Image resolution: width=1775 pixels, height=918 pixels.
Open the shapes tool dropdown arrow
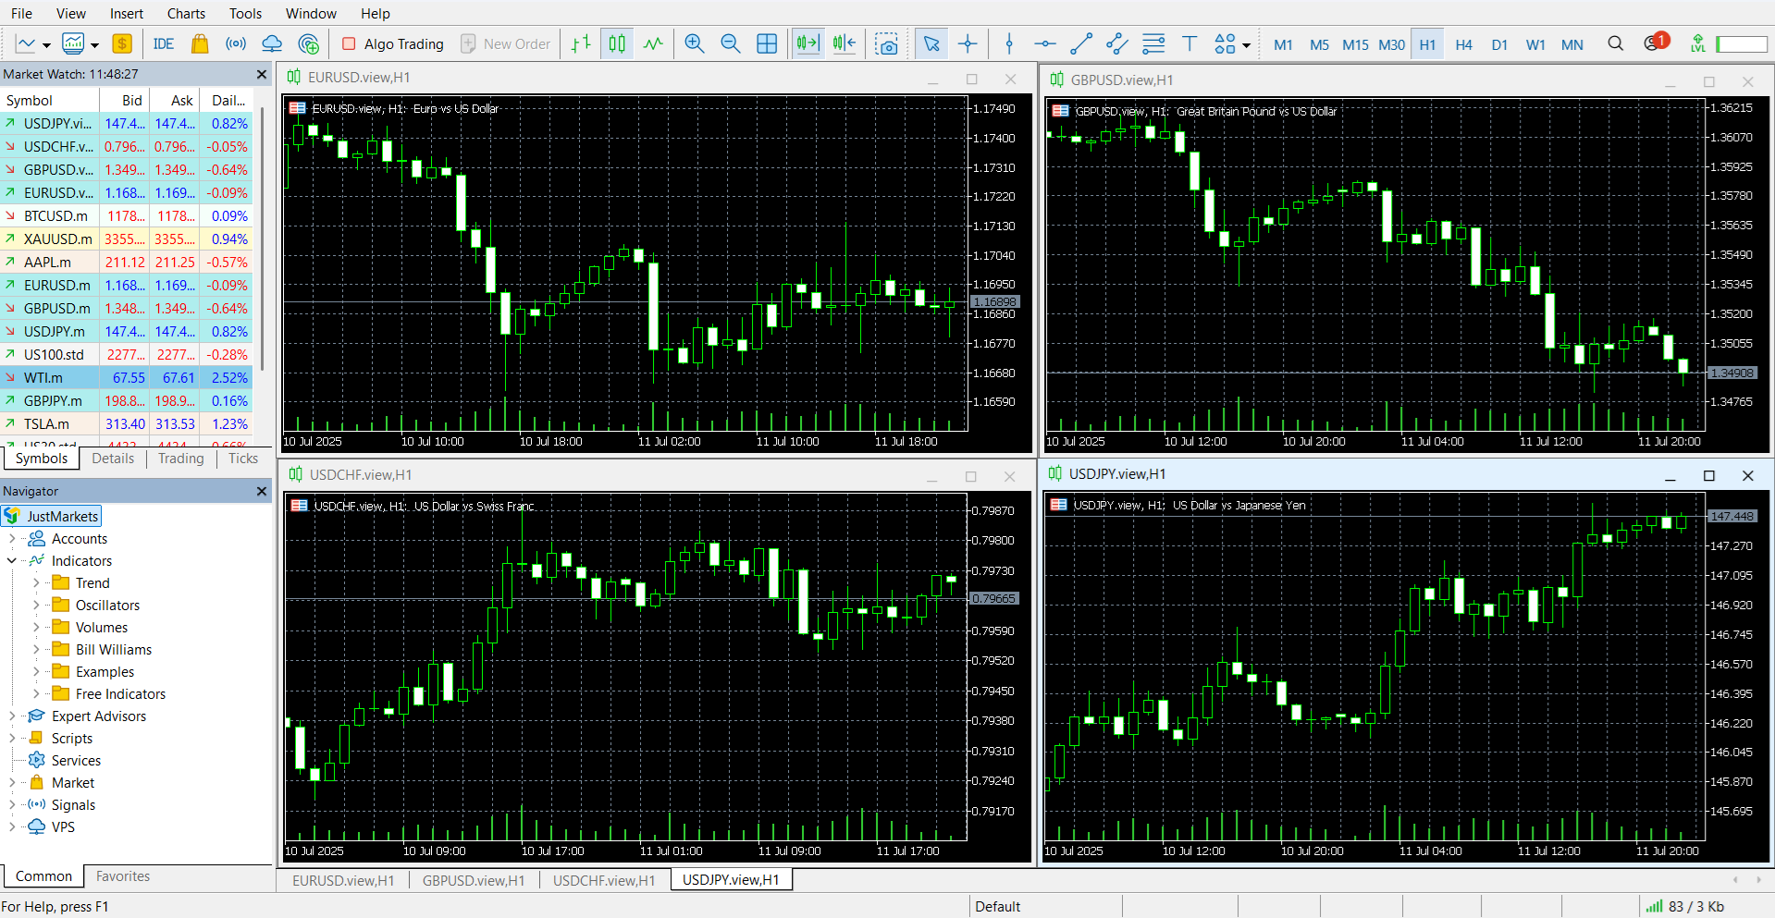pyautogui.click(x=1247, y=44)
